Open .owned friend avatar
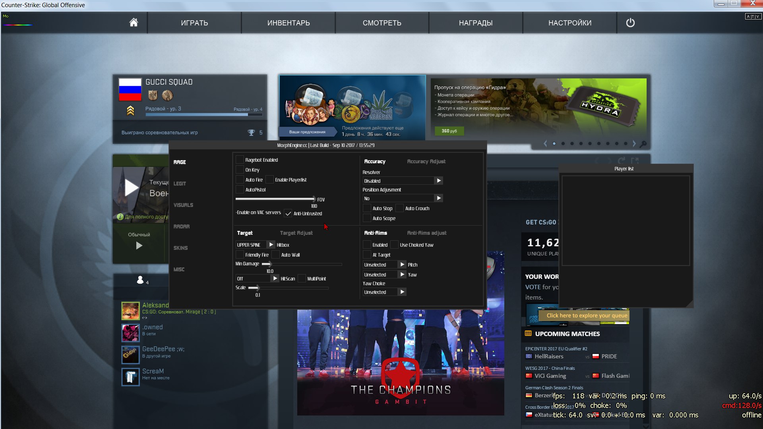763x429 pixels. (x=130, y=332)
